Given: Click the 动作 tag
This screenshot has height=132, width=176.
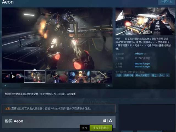Looking at the screenshot, I should (x=119, y=75).
